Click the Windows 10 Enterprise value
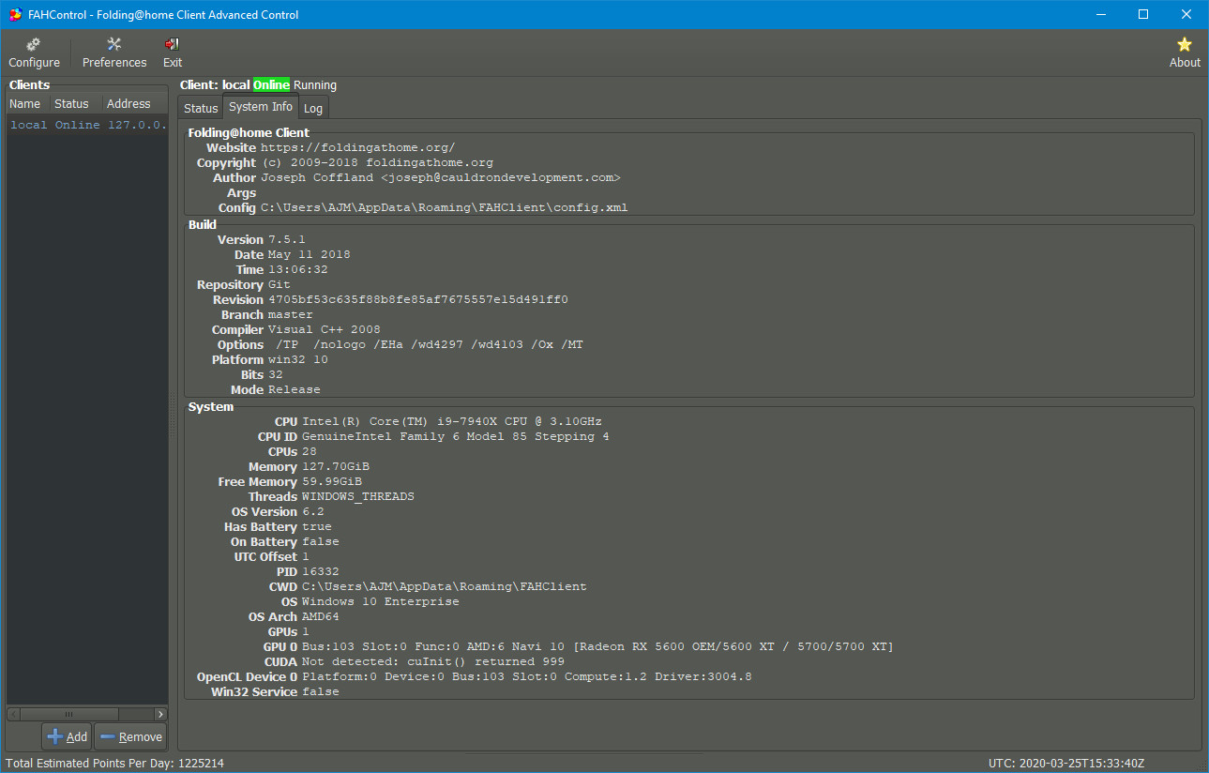The width and height of the screenshot is (1209, 773). click(380, 601)
